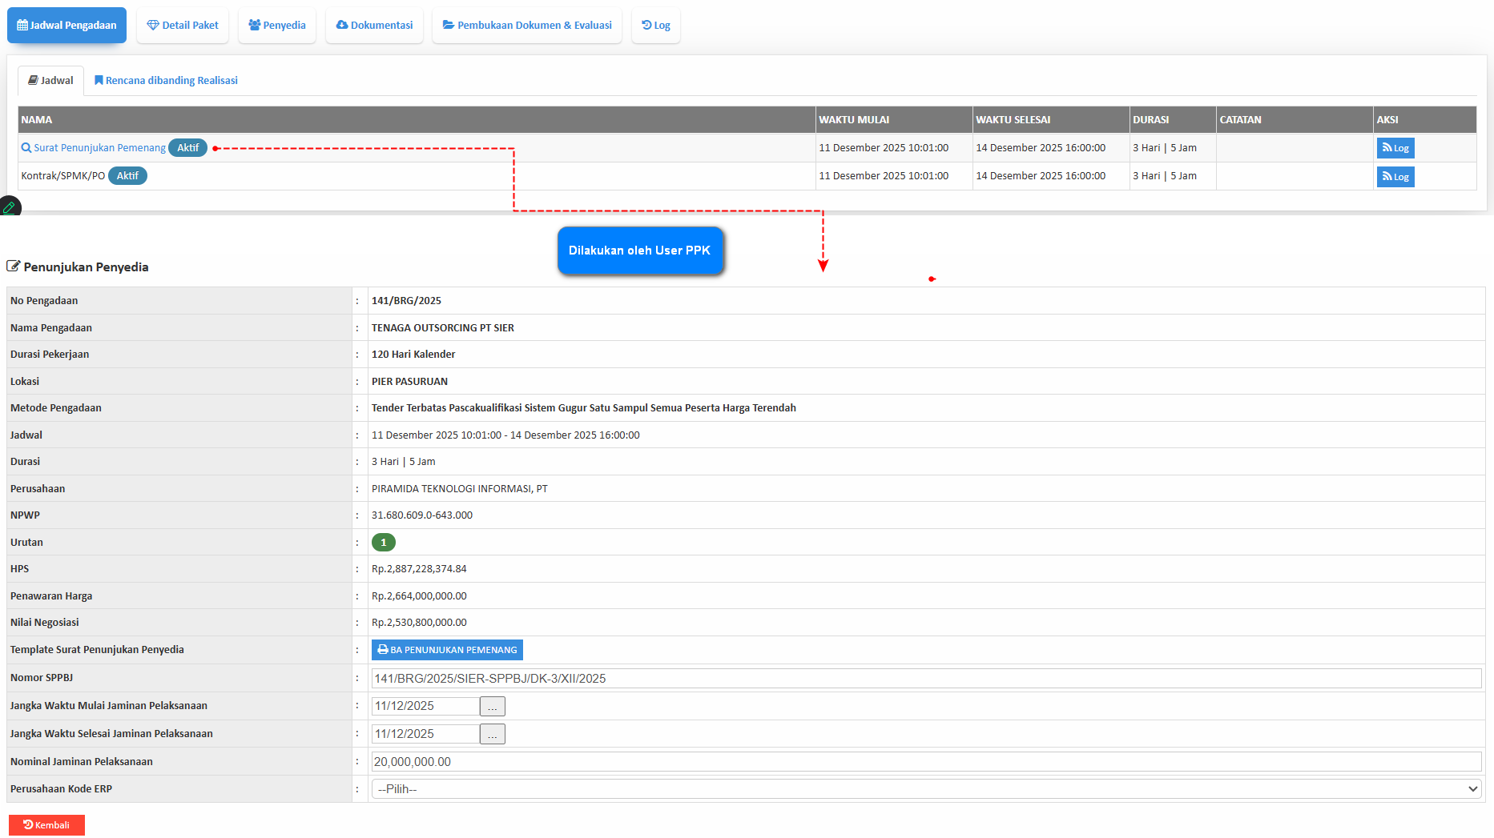The height and width of the screenshot is (838, 1494).
Task: Click Log button for Surat Penunjukan Pemenang row
Action: coord(1395,148)
